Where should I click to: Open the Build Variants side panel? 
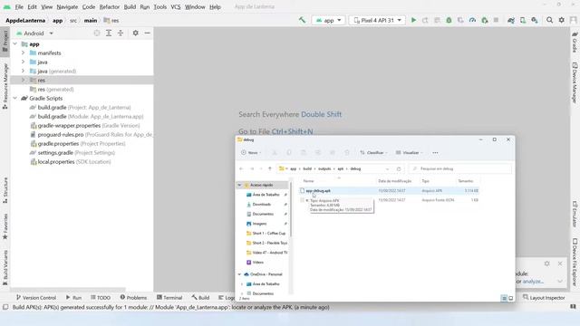point(5,268)
